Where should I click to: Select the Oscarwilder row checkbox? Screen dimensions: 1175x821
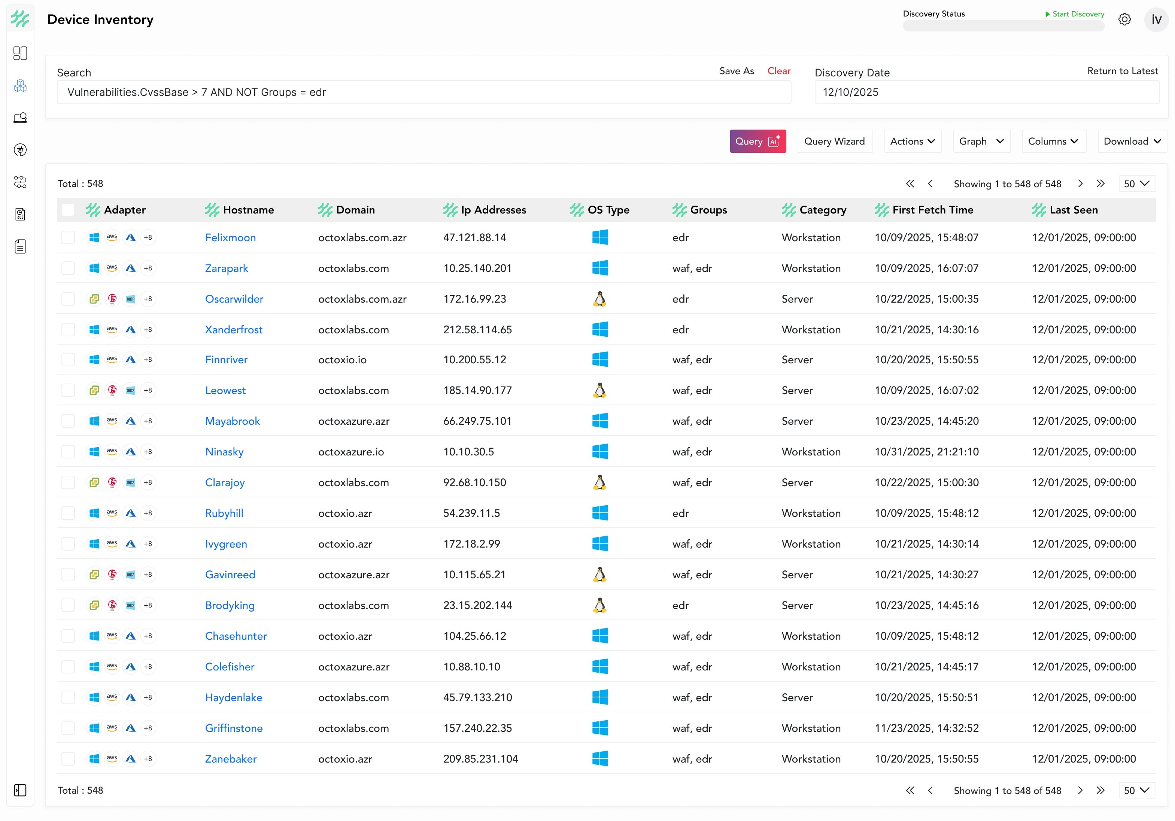point(68,299)
